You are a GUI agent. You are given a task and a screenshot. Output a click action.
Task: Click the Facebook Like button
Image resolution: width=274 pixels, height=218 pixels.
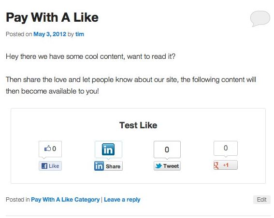pos(50,166)
